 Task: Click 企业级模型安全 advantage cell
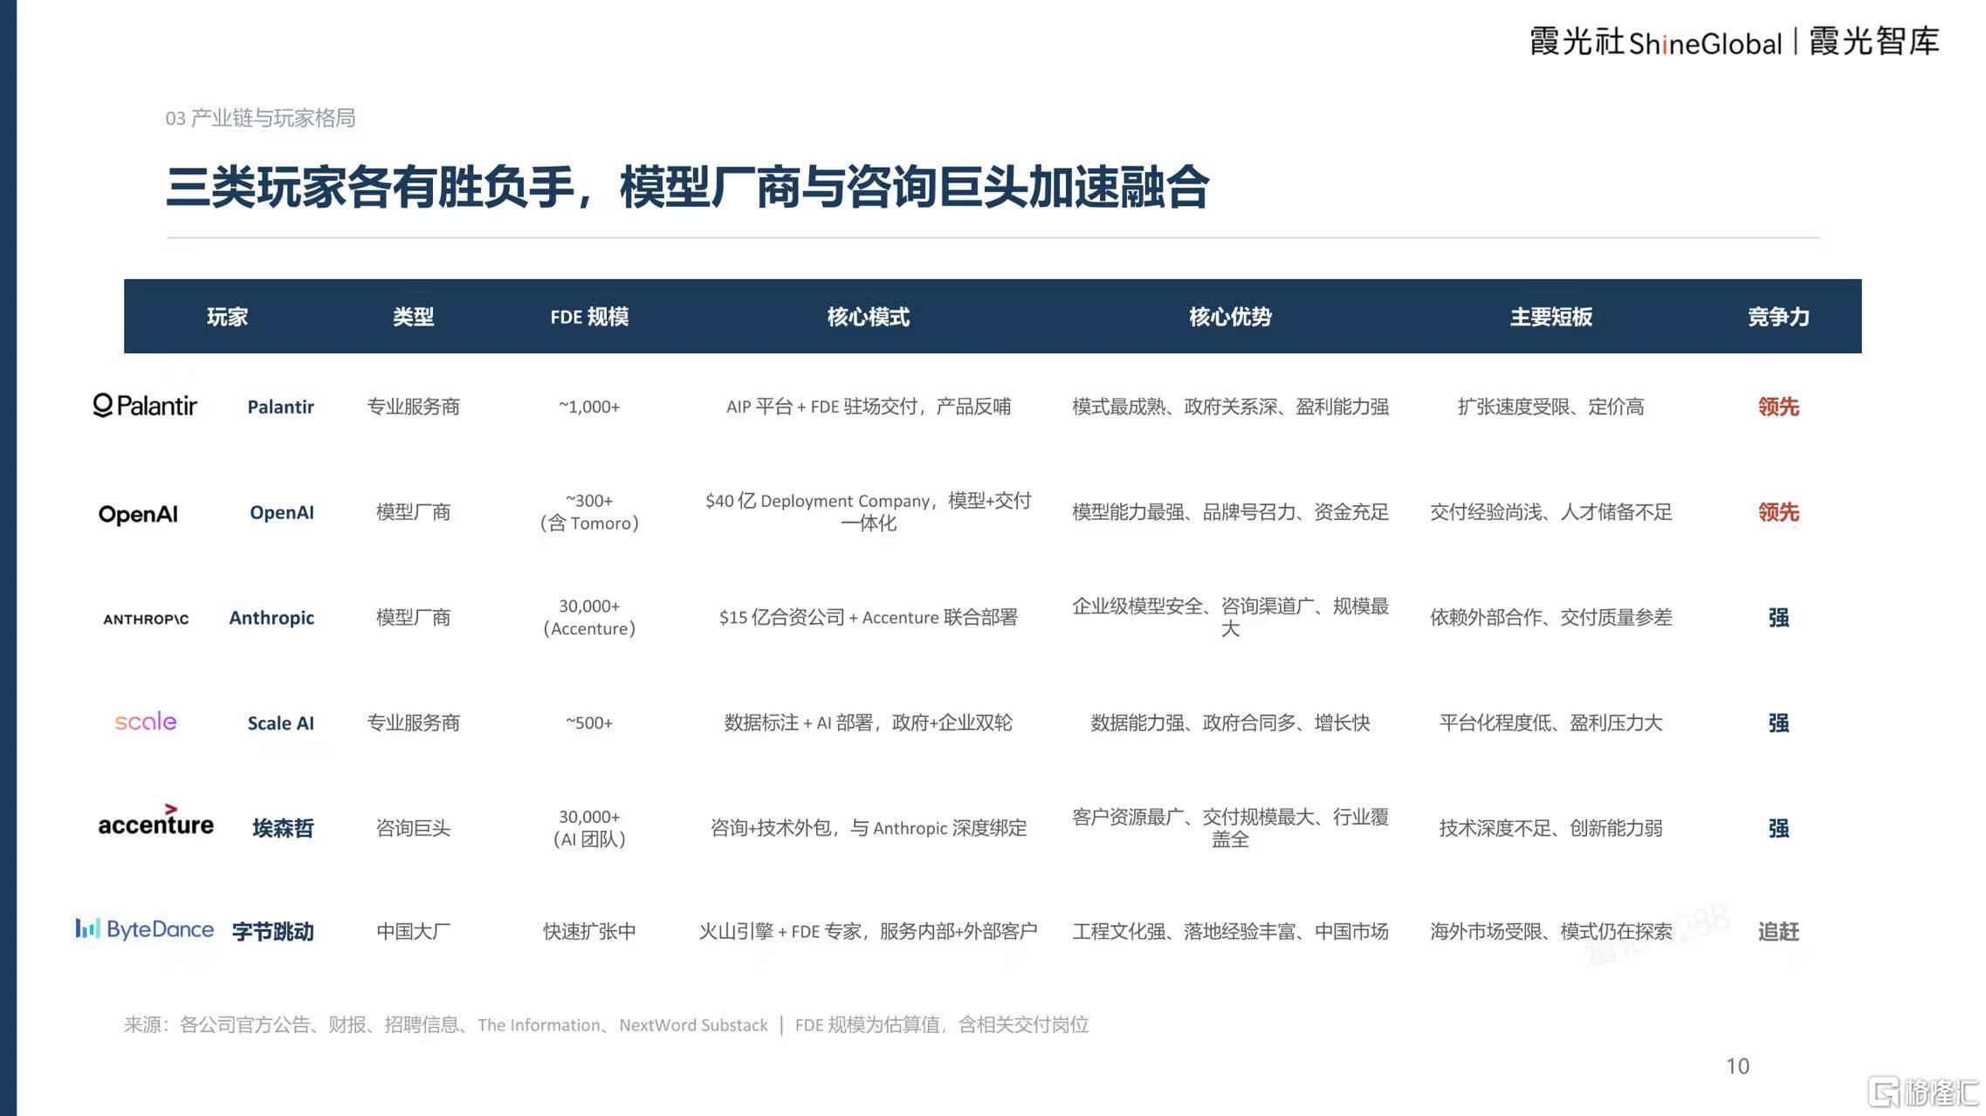coord(1230,618)
